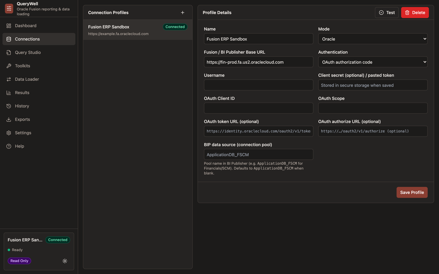Image resolution: width=439 pixels, height=274 pixels.
Task: Toggle light theme with the sun icon
Action: [65, 261]
